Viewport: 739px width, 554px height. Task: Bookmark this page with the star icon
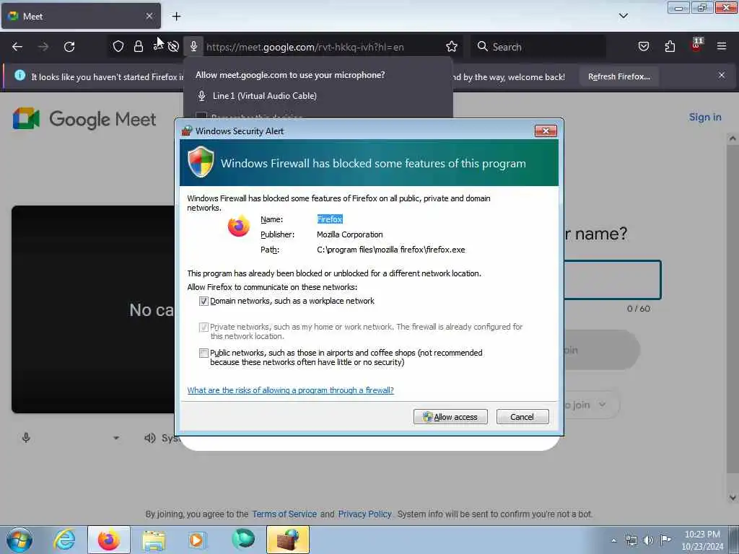452,46
